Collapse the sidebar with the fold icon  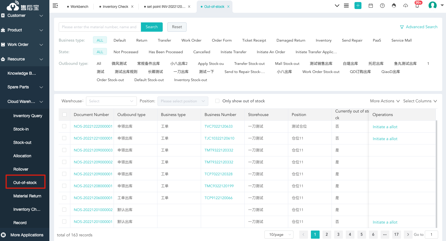[x=55, y=6]
